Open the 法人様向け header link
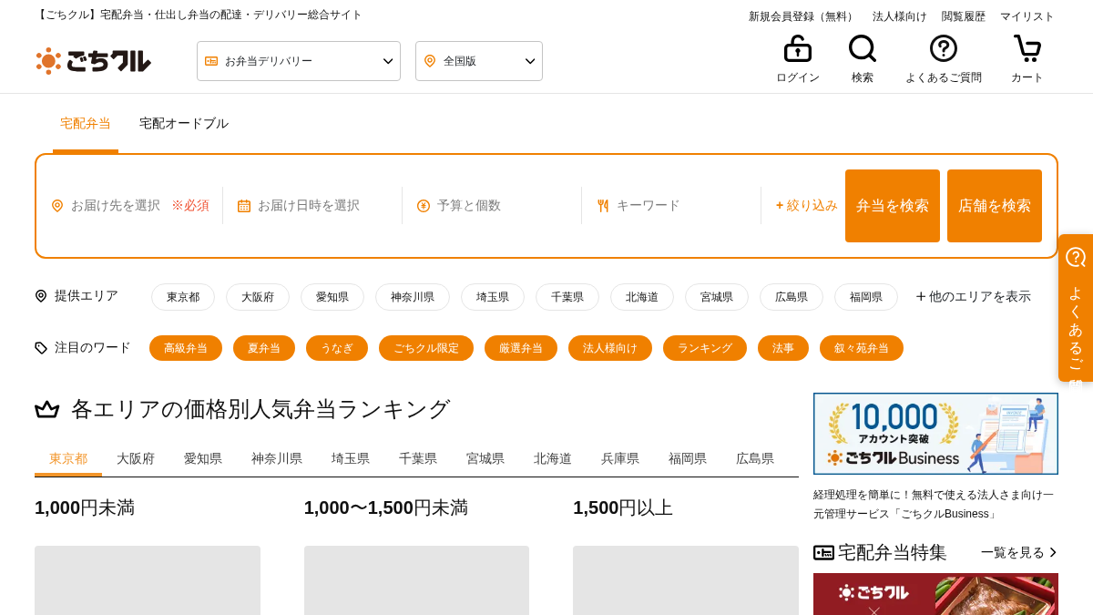The image size is (1093, 615). pyautogui.click(x=900, y=16)
